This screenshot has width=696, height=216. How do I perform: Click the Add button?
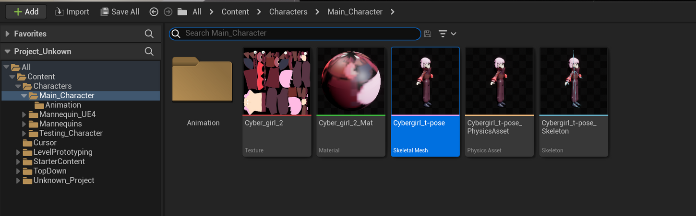point(26,12)
